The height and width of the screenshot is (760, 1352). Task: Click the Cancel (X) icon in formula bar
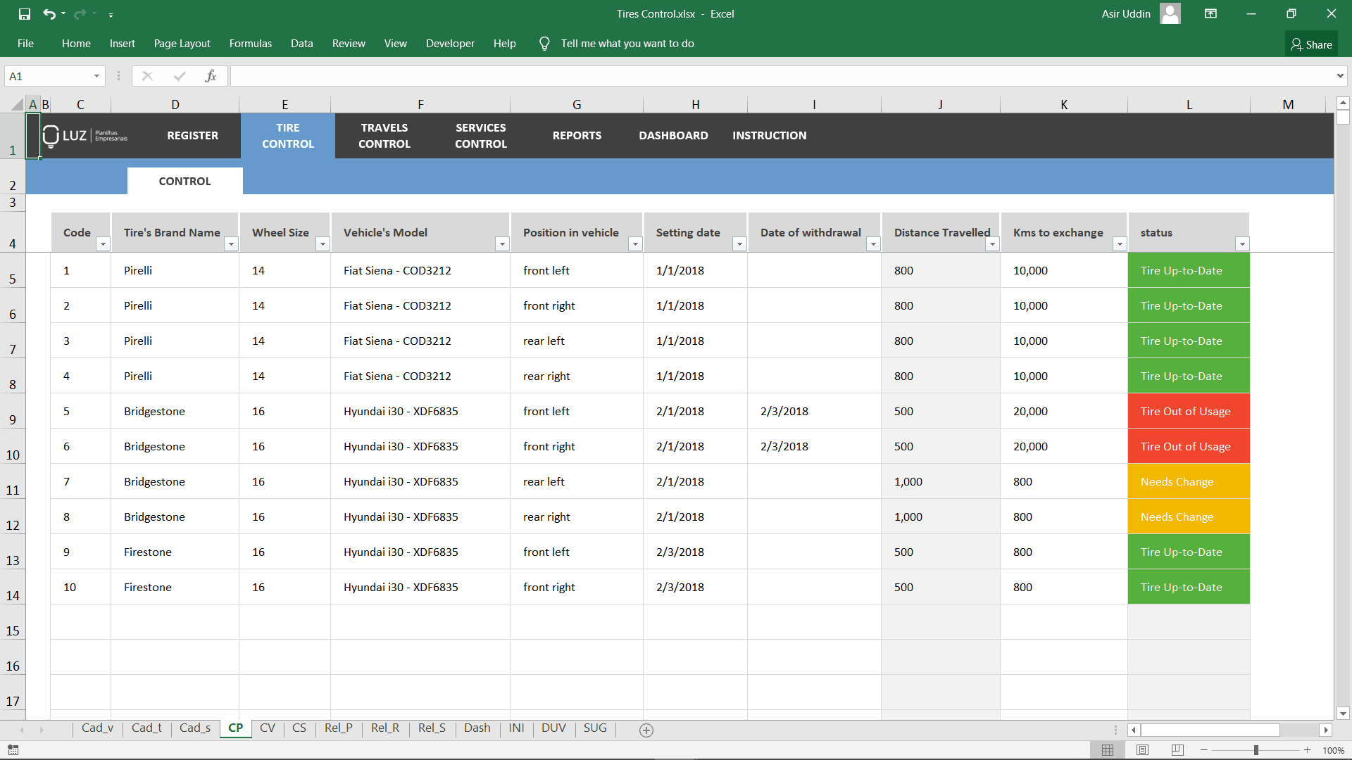(148, 75)
